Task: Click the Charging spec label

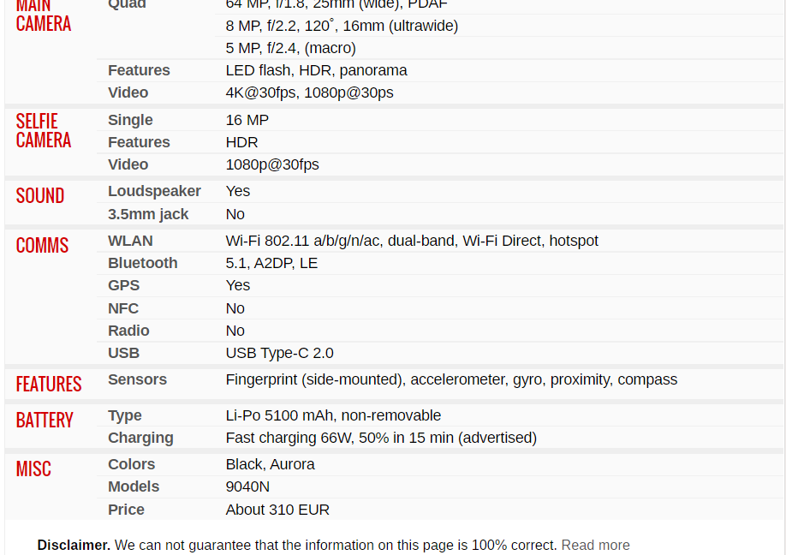Action: [141, 438]
